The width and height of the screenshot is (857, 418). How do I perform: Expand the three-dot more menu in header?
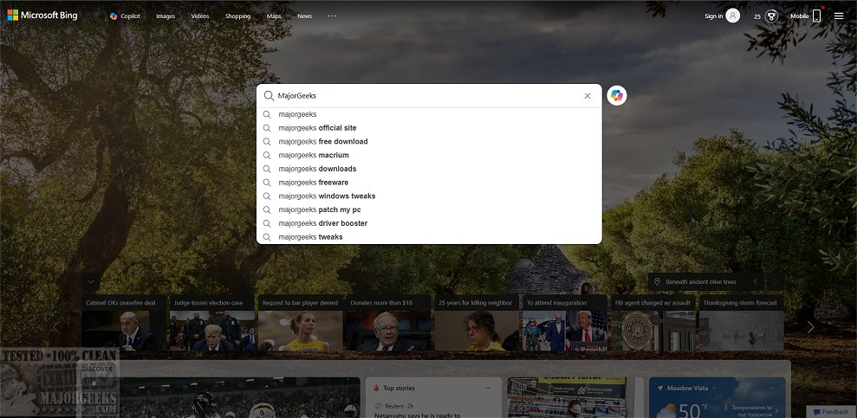point(332,16)
